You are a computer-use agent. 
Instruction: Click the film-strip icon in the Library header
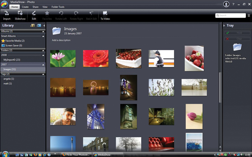pos(32,25)
